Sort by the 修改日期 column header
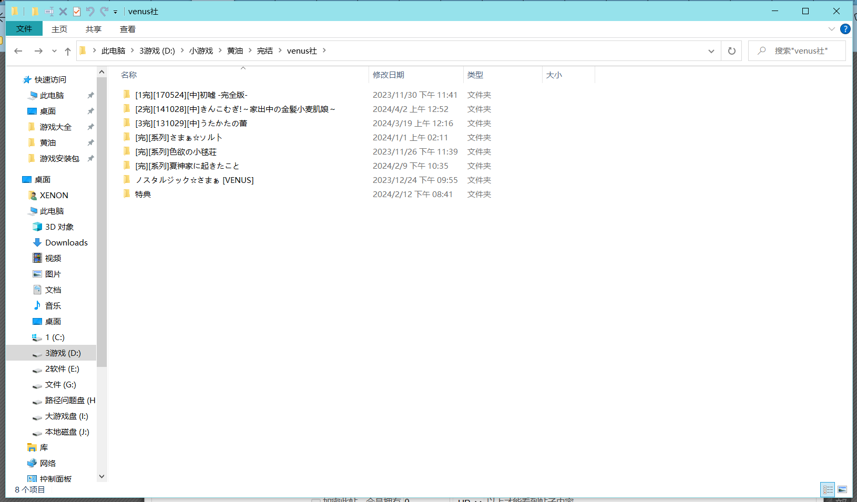Screen dimensions: 857x502 [x=389, y=75]
